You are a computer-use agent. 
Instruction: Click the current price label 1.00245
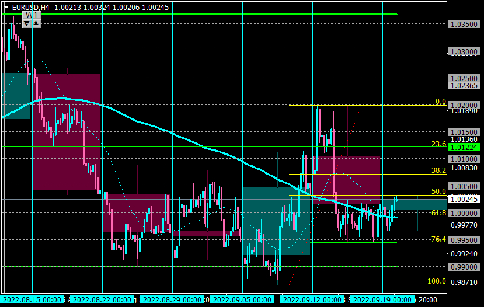464,200
